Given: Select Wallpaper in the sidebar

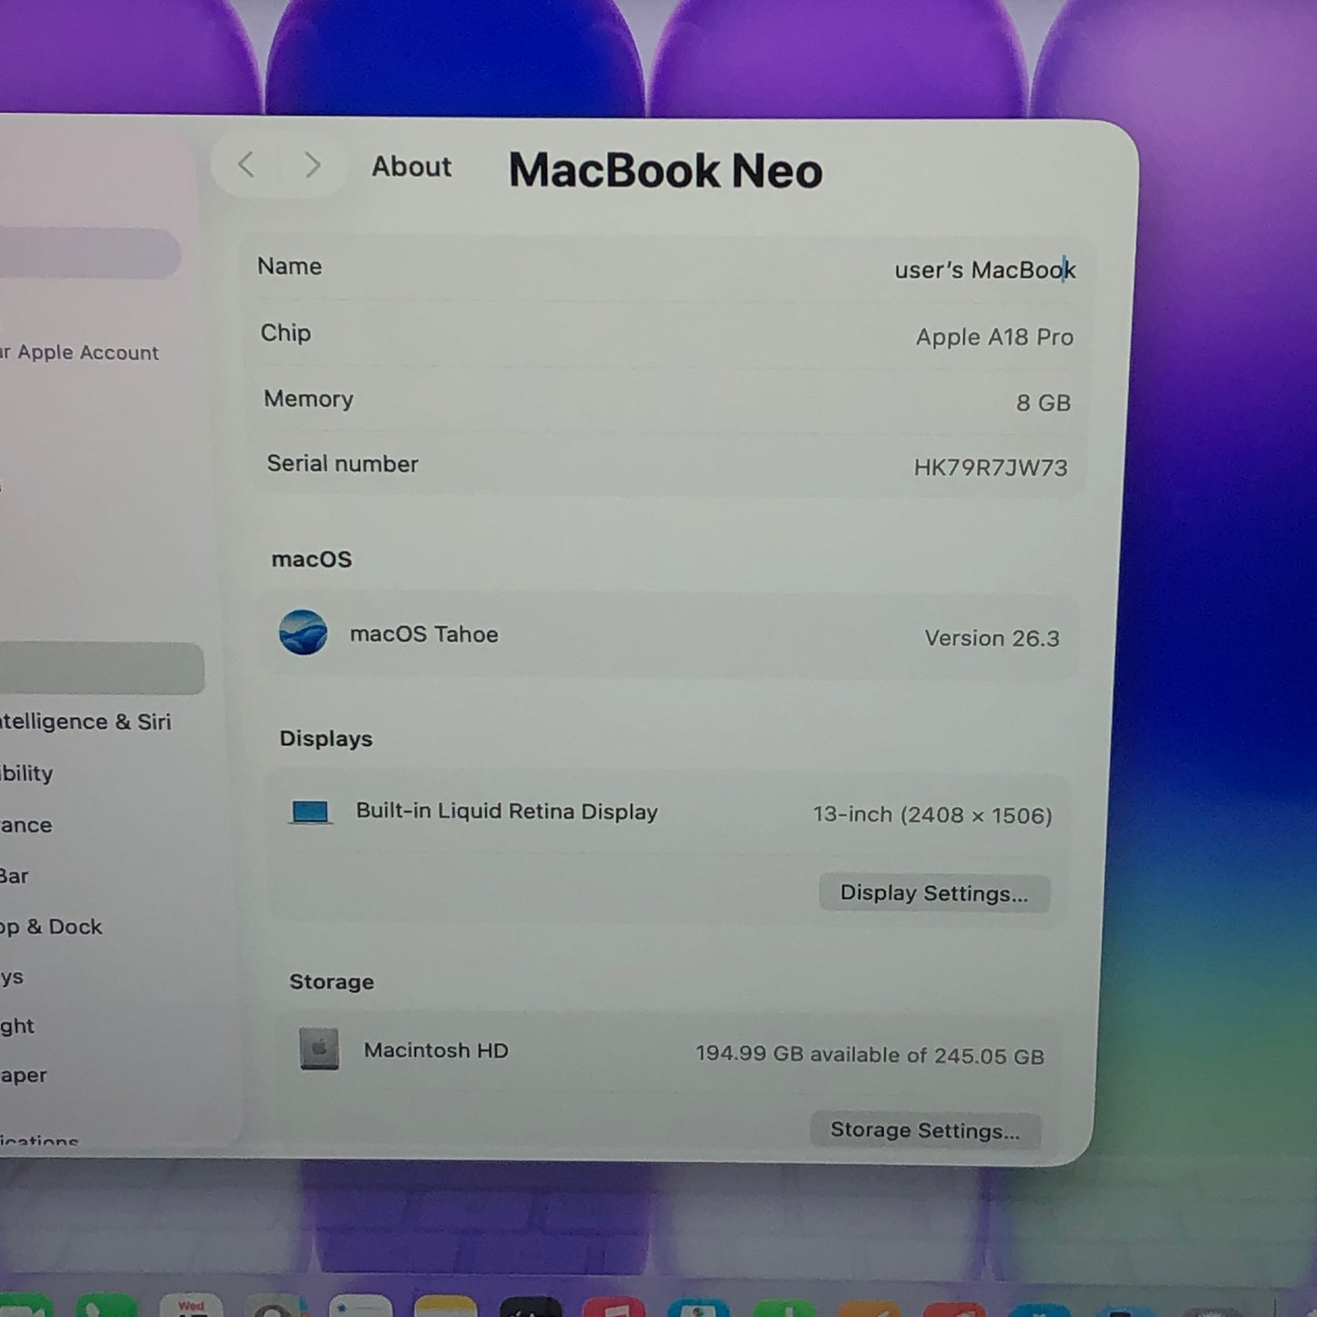Looking at the screenshot, I should (24, 1075).
